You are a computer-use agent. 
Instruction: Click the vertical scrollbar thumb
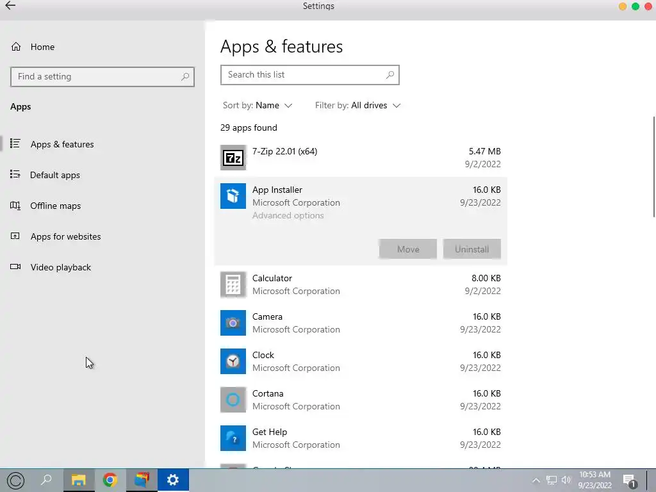(x=654, y=167)
